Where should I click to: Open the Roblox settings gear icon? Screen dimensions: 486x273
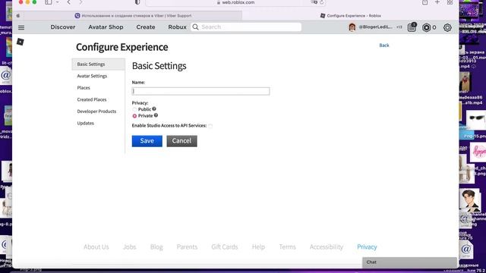coord(447,27)
